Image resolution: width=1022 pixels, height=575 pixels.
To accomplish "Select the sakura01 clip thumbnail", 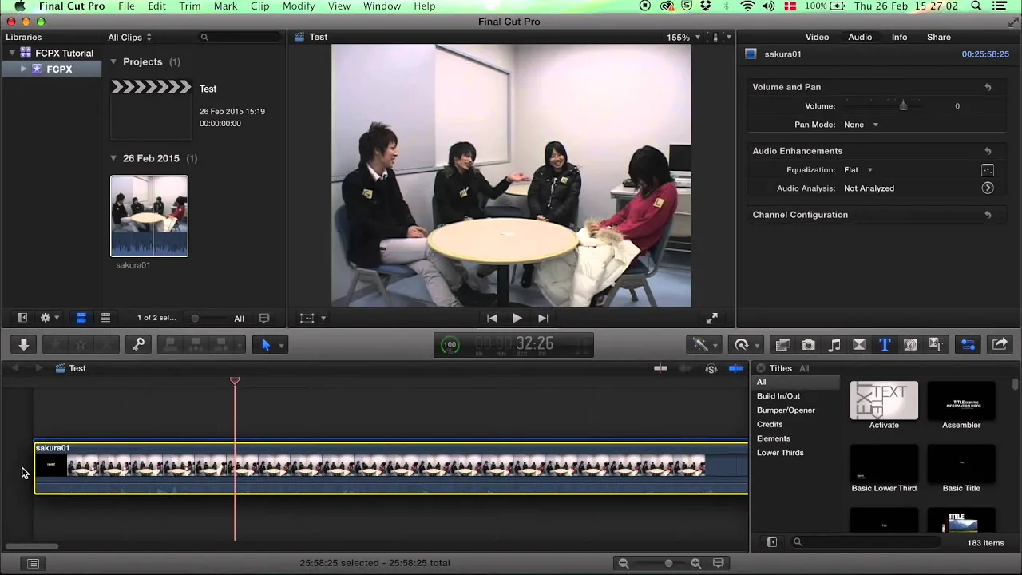I will 149,216.
